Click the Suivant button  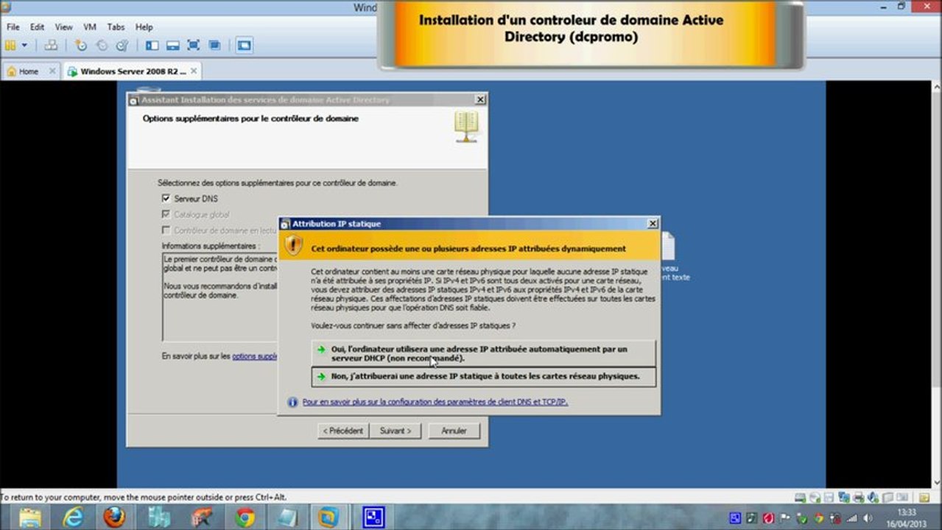click(396, 431)
